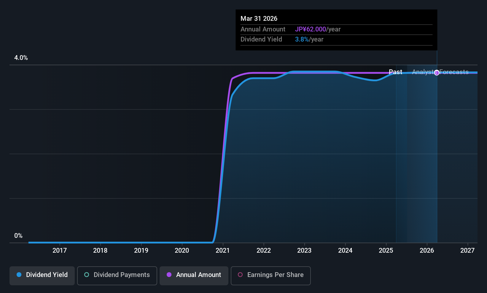
Task: Toggle the Annual Amount series
Action: [x=194, y=276]
